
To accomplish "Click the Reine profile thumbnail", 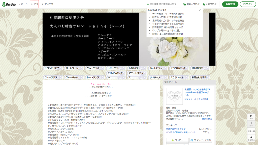I will click(x=174, y=96).
